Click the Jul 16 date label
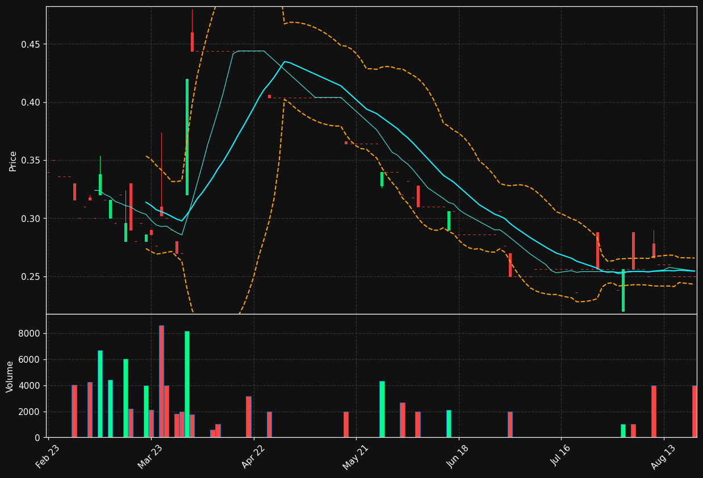703x478 pixels. pyautogui.click(x=560, y=456)
